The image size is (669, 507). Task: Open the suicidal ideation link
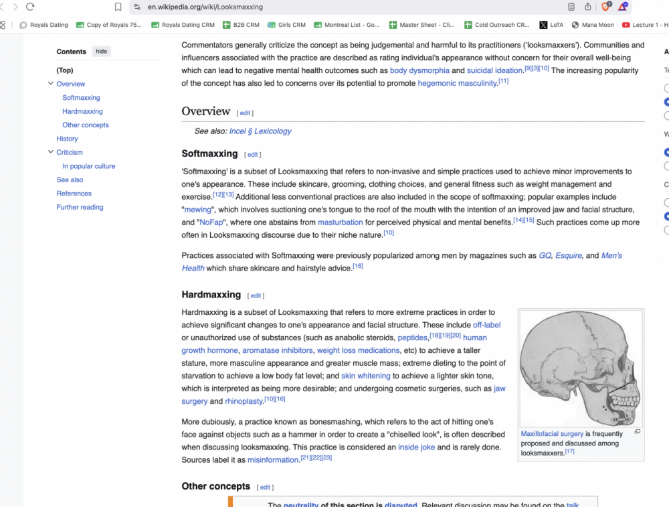click(494, 70)
